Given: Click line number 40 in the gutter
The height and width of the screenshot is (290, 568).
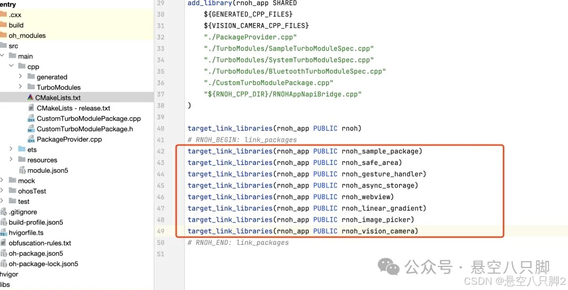Looking at the screenshot, I should [x=160, y=129].
